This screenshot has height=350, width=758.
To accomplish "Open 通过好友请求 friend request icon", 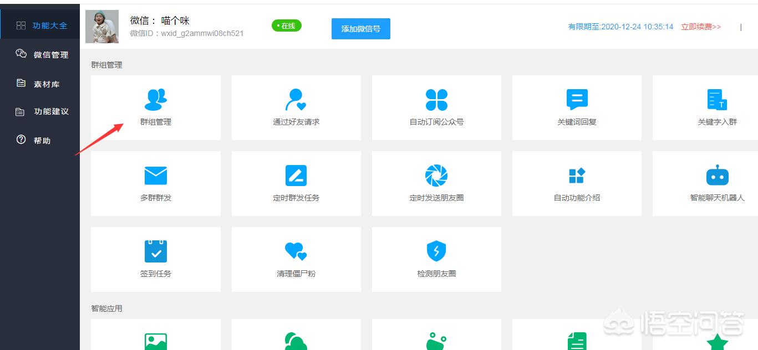I will (x=296, y=100).
